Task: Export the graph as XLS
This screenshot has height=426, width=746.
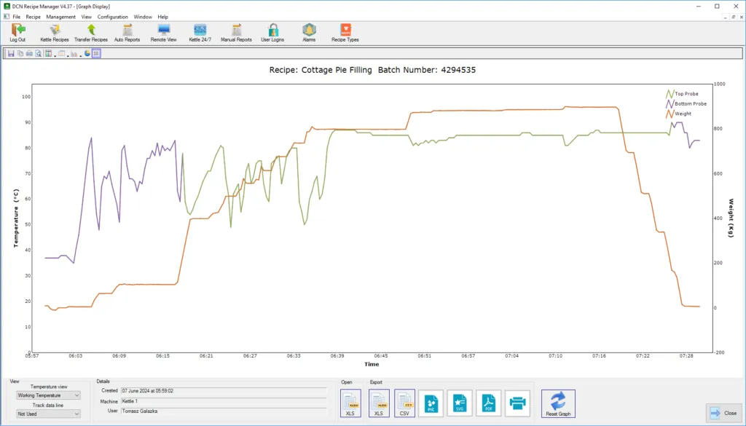Action: click(379, 403)
